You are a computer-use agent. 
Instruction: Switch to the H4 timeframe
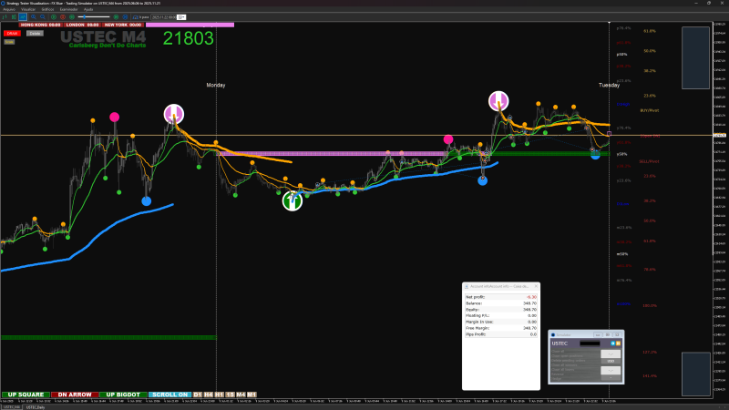[209, 395]
